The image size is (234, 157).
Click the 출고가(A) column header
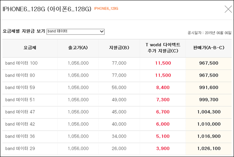tap(78, 48)
